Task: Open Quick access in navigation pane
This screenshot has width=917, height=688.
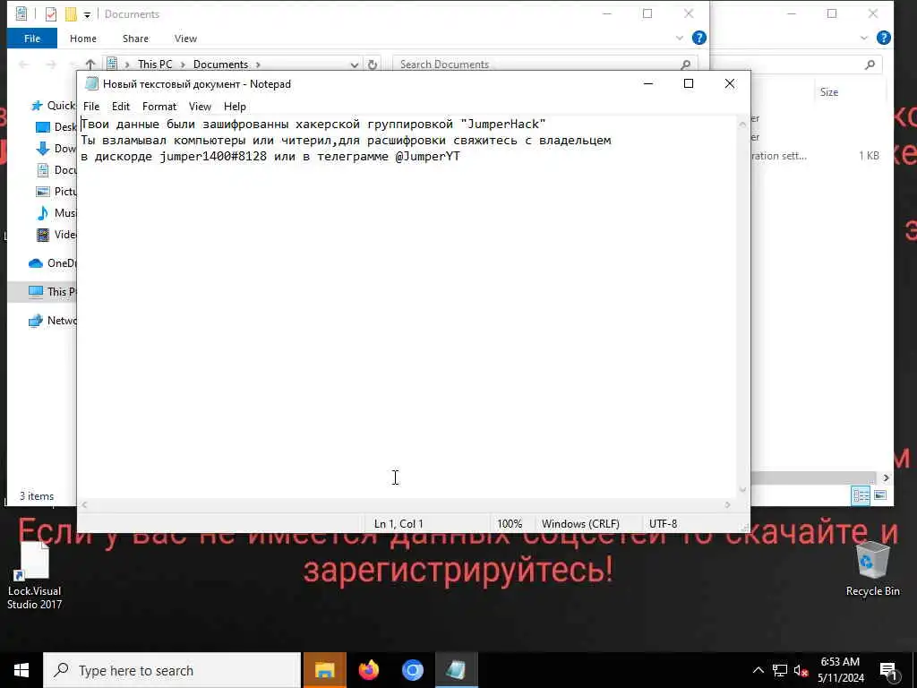Action: [53, 106]
